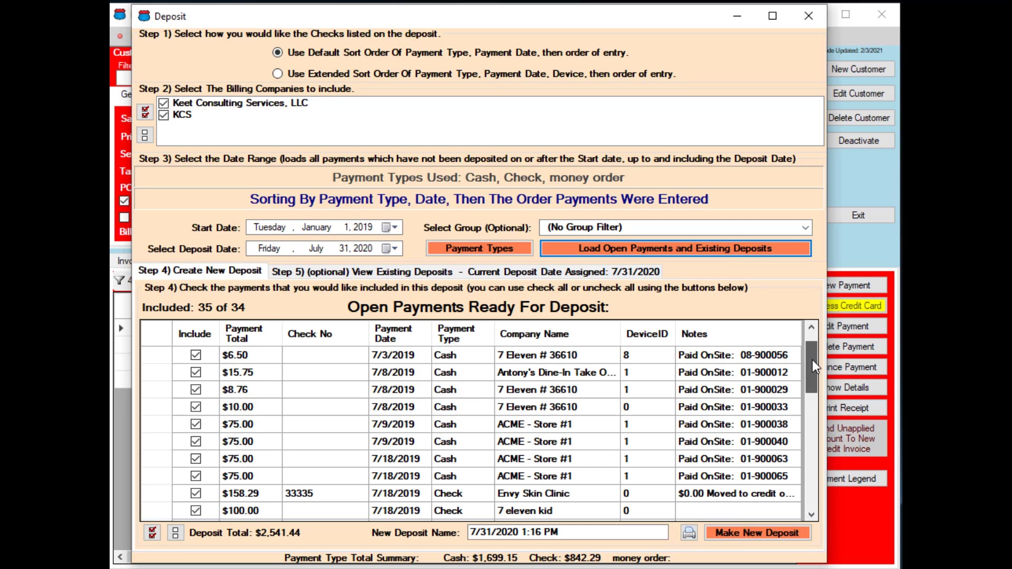Viewport: 1012px width, 569px height.
Task: Expand the Select Group filter dropdown
Action: coord(805,228)
